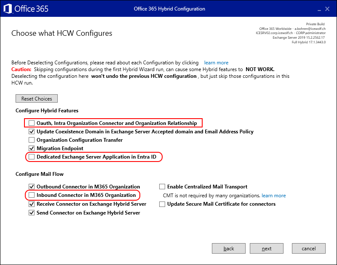Open learn more link about configurations
Image resolution: width=337 pixels, height=265 pixels.
(216, 63)
